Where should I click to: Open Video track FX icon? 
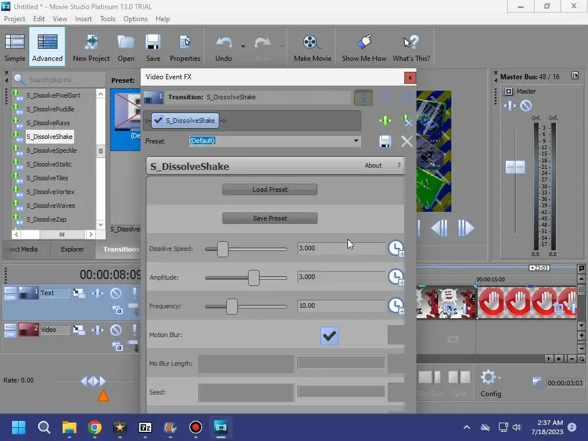point(98,330)
